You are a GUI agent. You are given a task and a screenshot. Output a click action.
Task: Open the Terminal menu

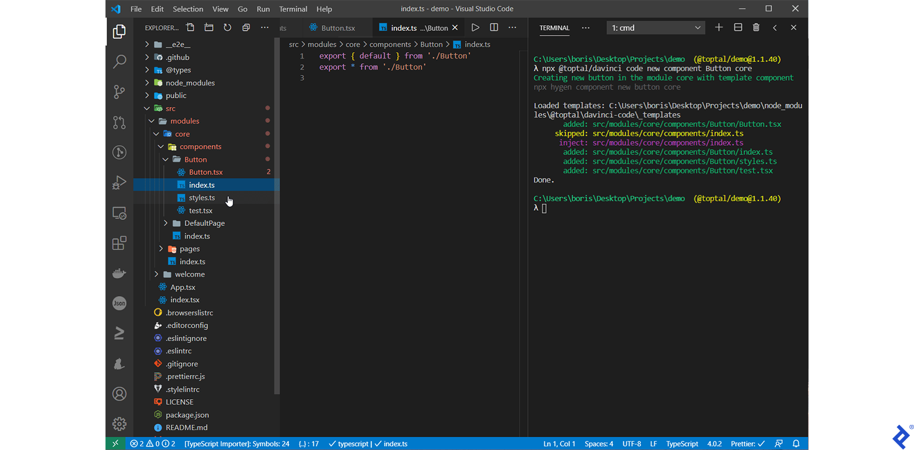point(293,9)
